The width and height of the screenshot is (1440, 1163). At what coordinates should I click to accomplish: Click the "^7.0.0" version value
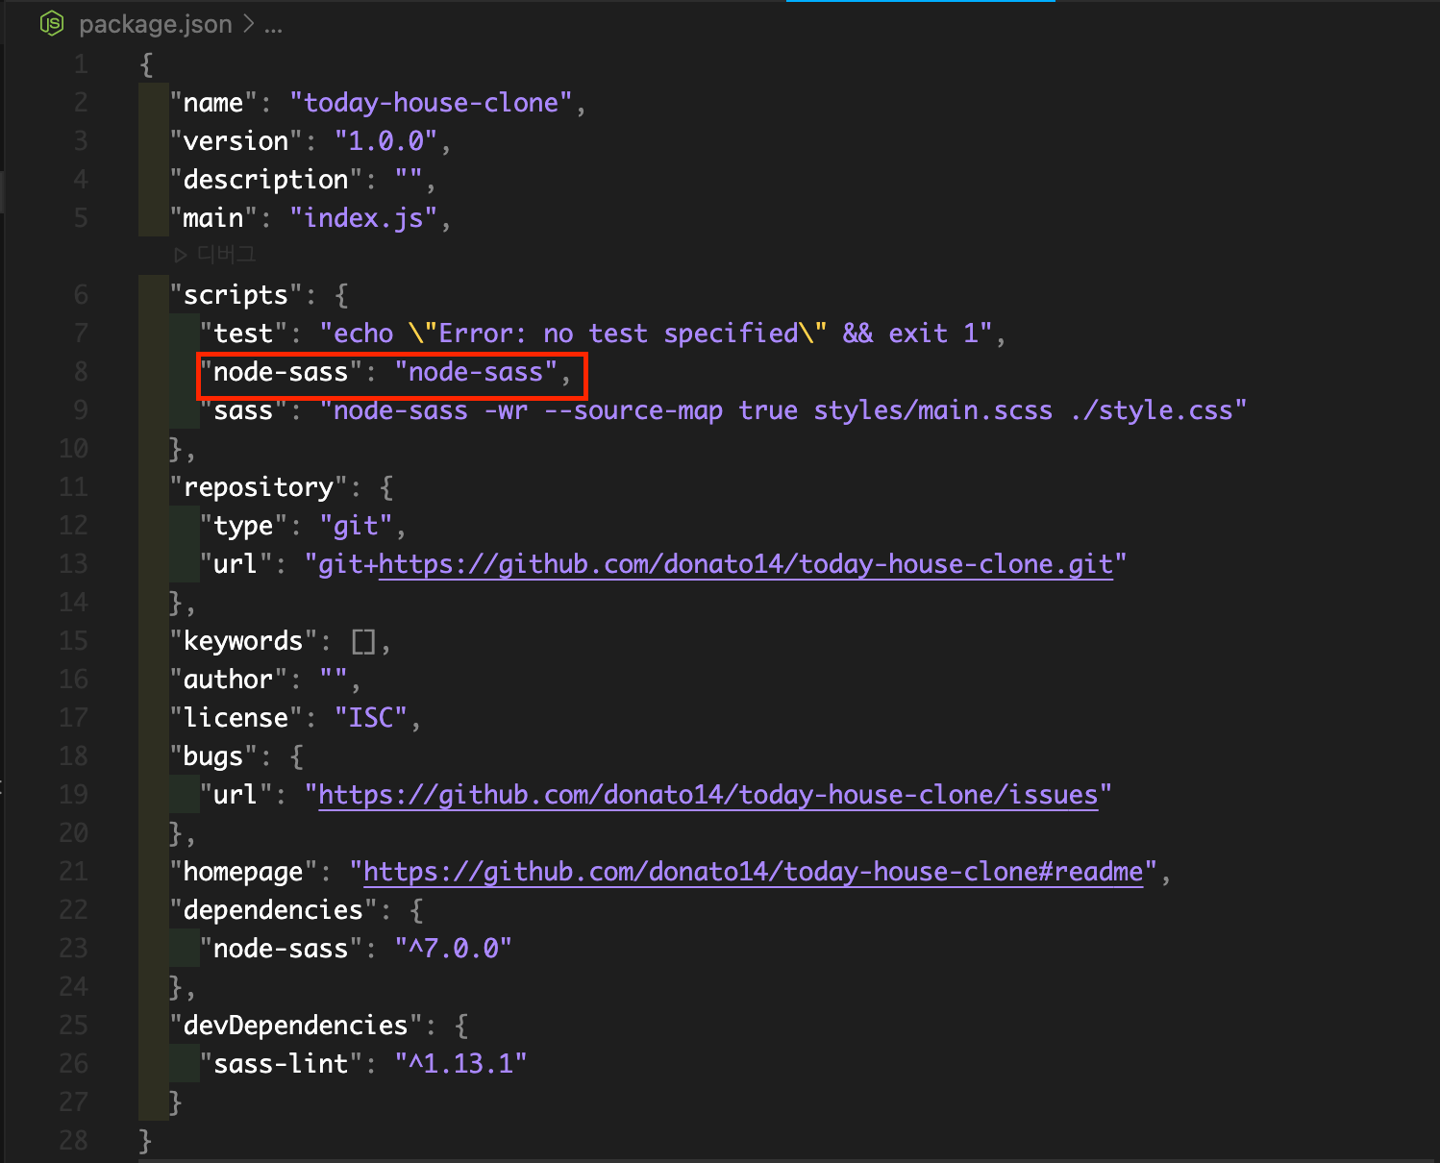[x=454, y=949]
